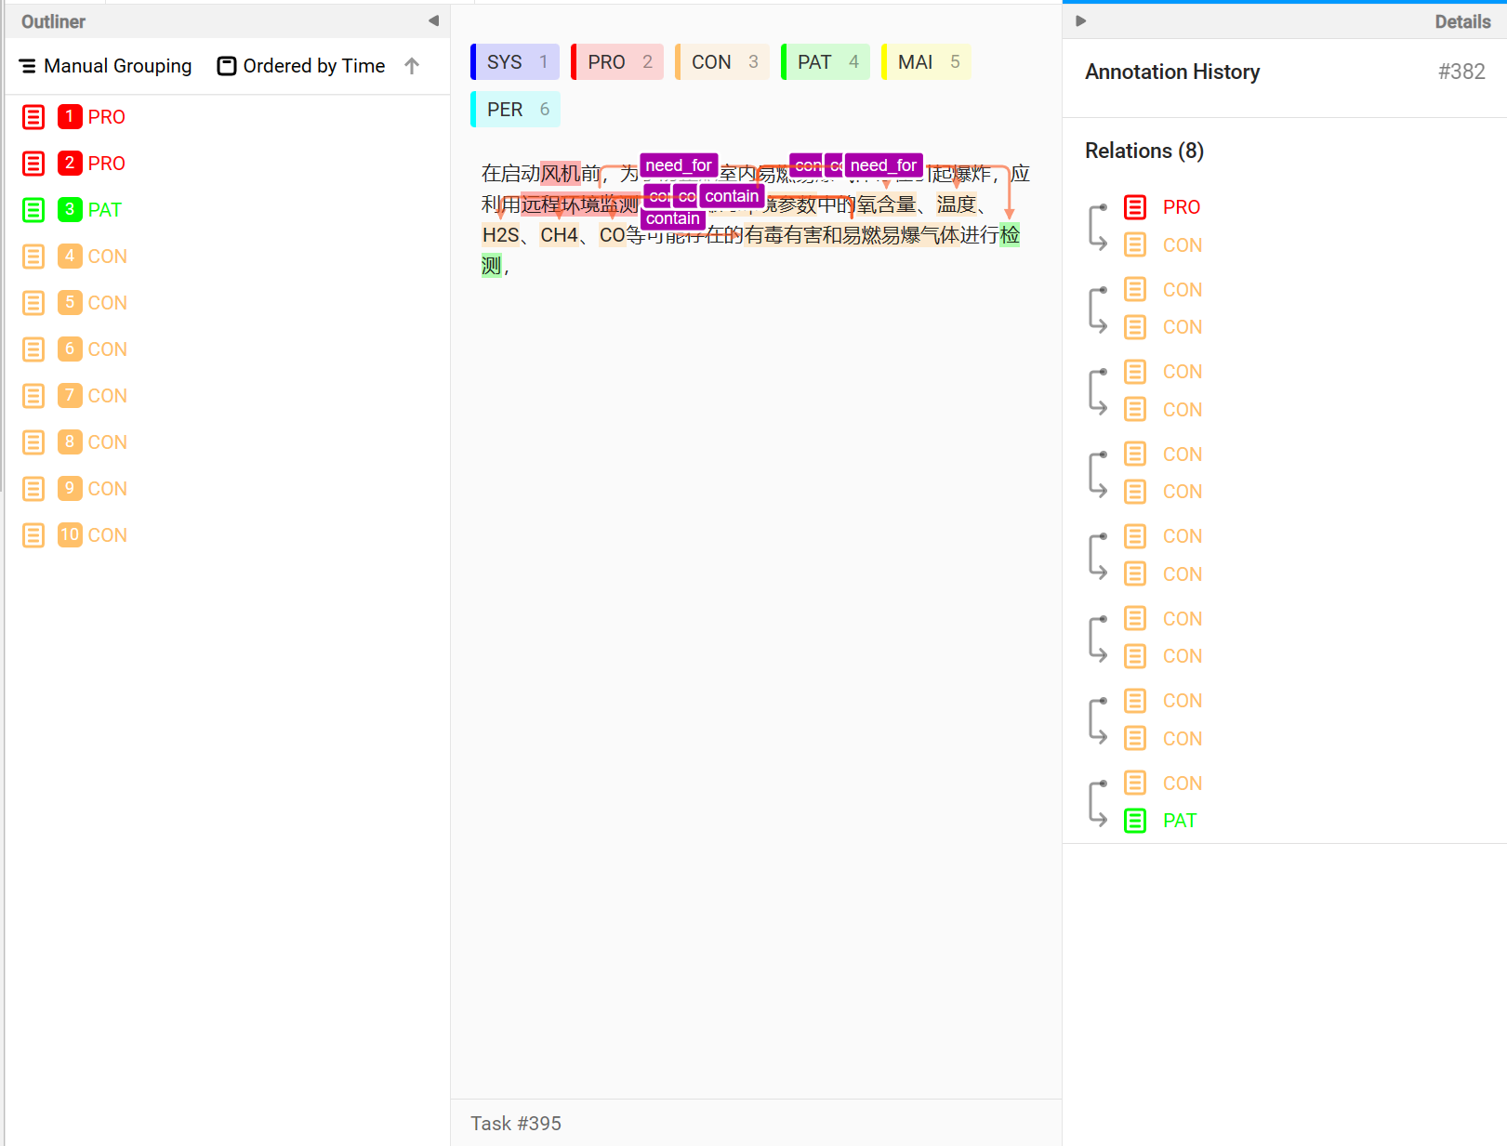Viewport: 1507px width, 1146px height.
Task: Click the contain tag on second text line
Action: click(x=732, y=196)
